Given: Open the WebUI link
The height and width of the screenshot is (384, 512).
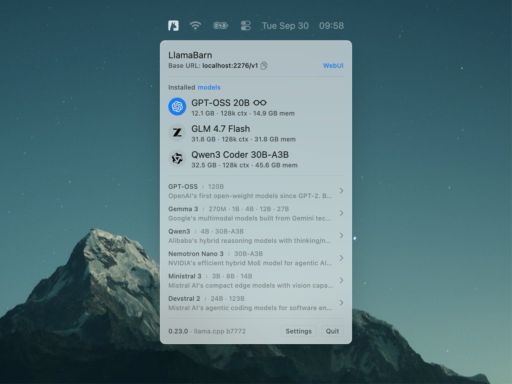Looking at the screenshot, I should 333,66.
